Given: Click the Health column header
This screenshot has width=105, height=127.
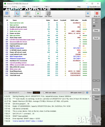Looking at the screenshot, I should coord(84,20).
